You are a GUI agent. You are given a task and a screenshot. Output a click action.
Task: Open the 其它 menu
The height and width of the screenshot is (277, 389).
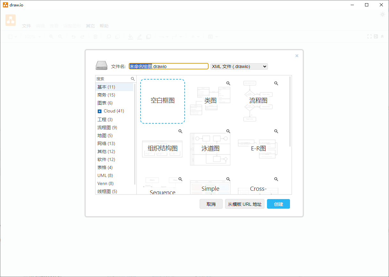click(90, 26)
